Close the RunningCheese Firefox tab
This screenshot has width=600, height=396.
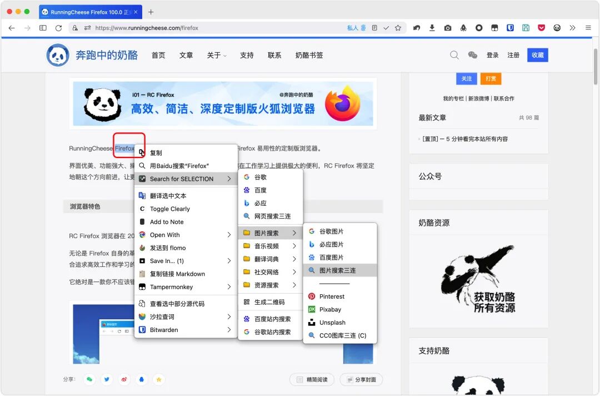[x=136, y=12]
